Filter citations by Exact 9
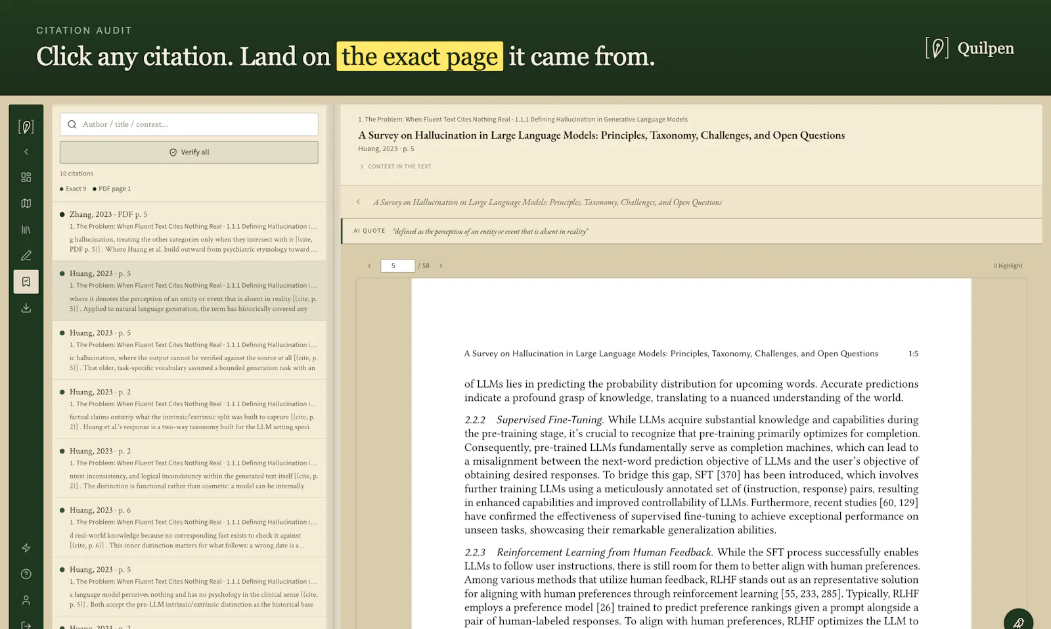Image resolution: width=1051 pixels, height=629 pixels. pyautogui.click(x=73, y=189)
